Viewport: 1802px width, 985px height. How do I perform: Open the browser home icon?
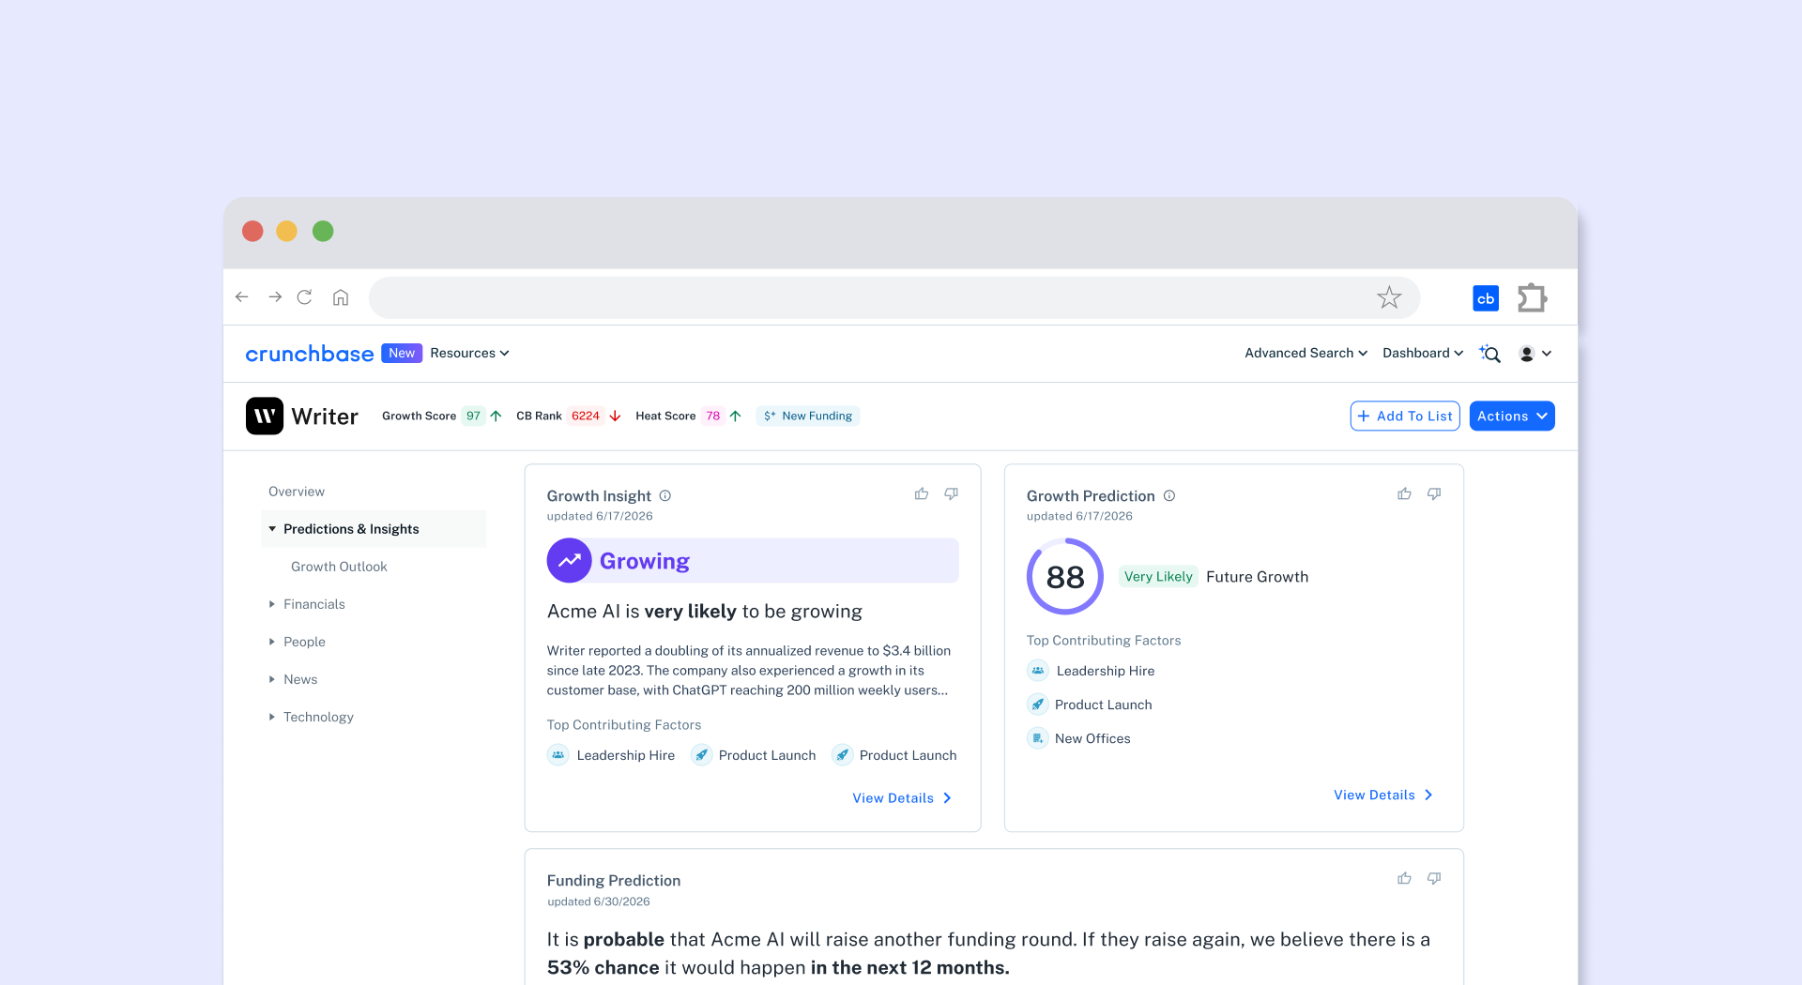click(341, 297)
